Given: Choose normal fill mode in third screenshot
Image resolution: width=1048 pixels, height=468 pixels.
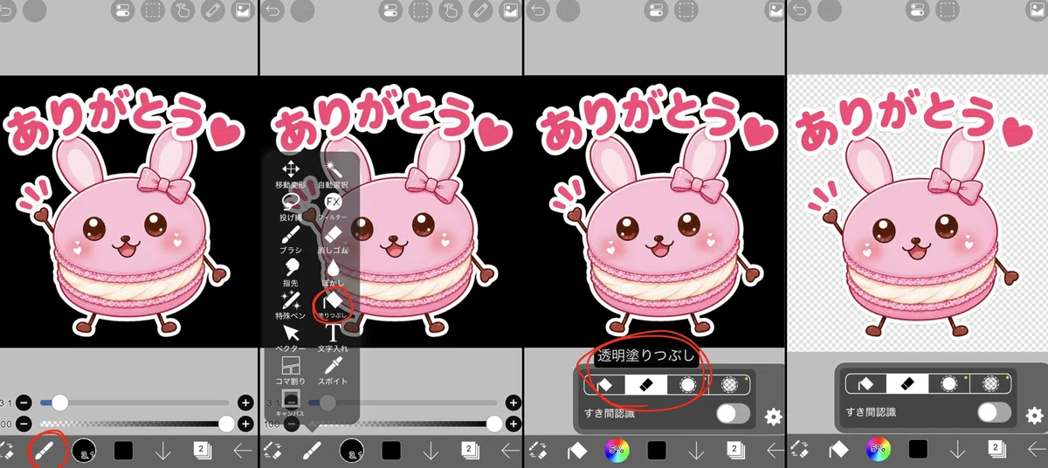Looking at the screenshot, I should pos(604,383).
